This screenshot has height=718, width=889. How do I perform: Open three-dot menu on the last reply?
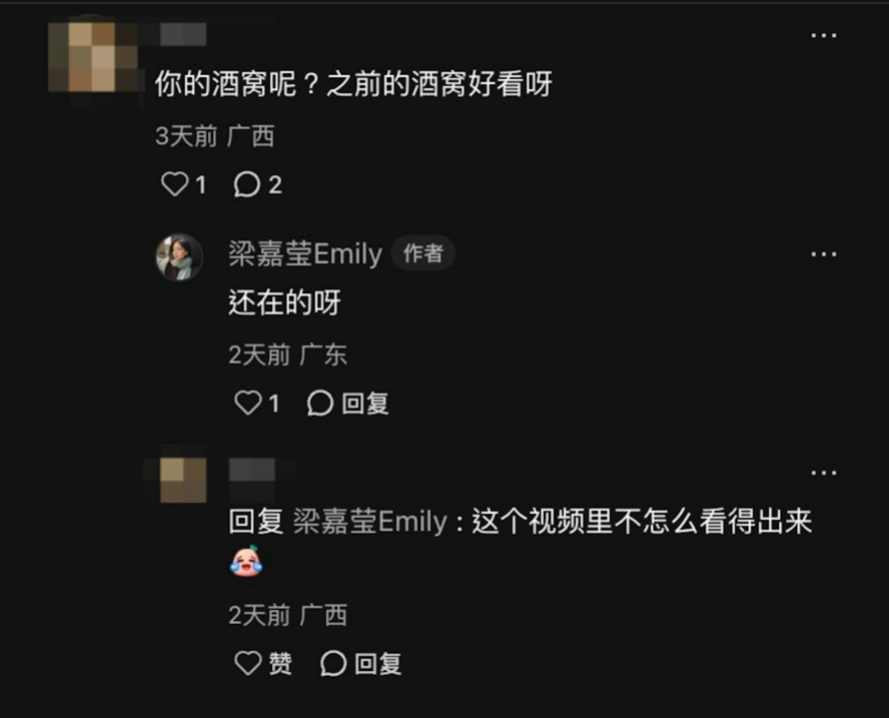coord(824,473)
